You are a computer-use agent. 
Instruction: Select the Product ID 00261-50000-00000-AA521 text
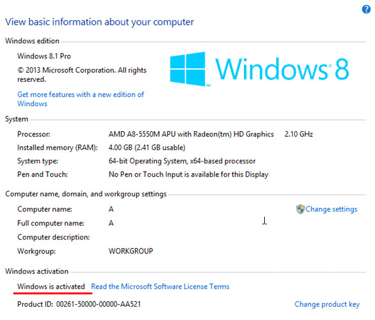click(79, 304)
